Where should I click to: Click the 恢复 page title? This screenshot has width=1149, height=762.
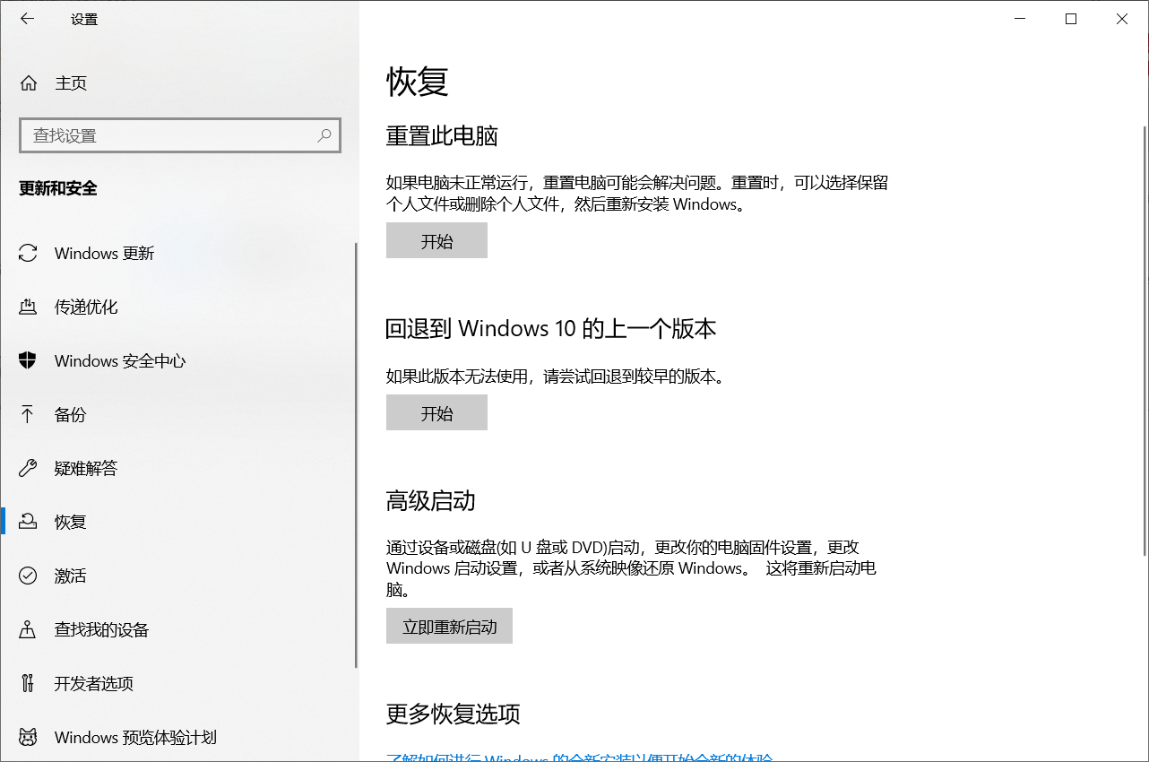[x=417, y=82]
